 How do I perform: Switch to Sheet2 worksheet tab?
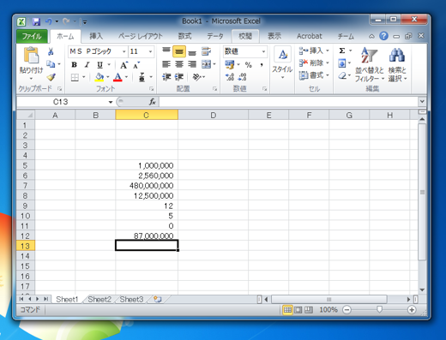pos(99,299)
